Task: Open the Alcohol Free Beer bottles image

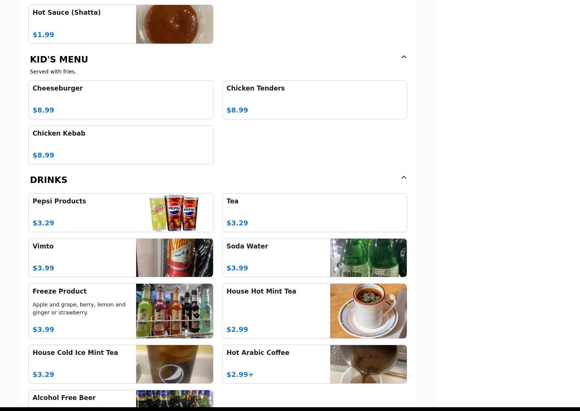Action: [x=174, y=399]
